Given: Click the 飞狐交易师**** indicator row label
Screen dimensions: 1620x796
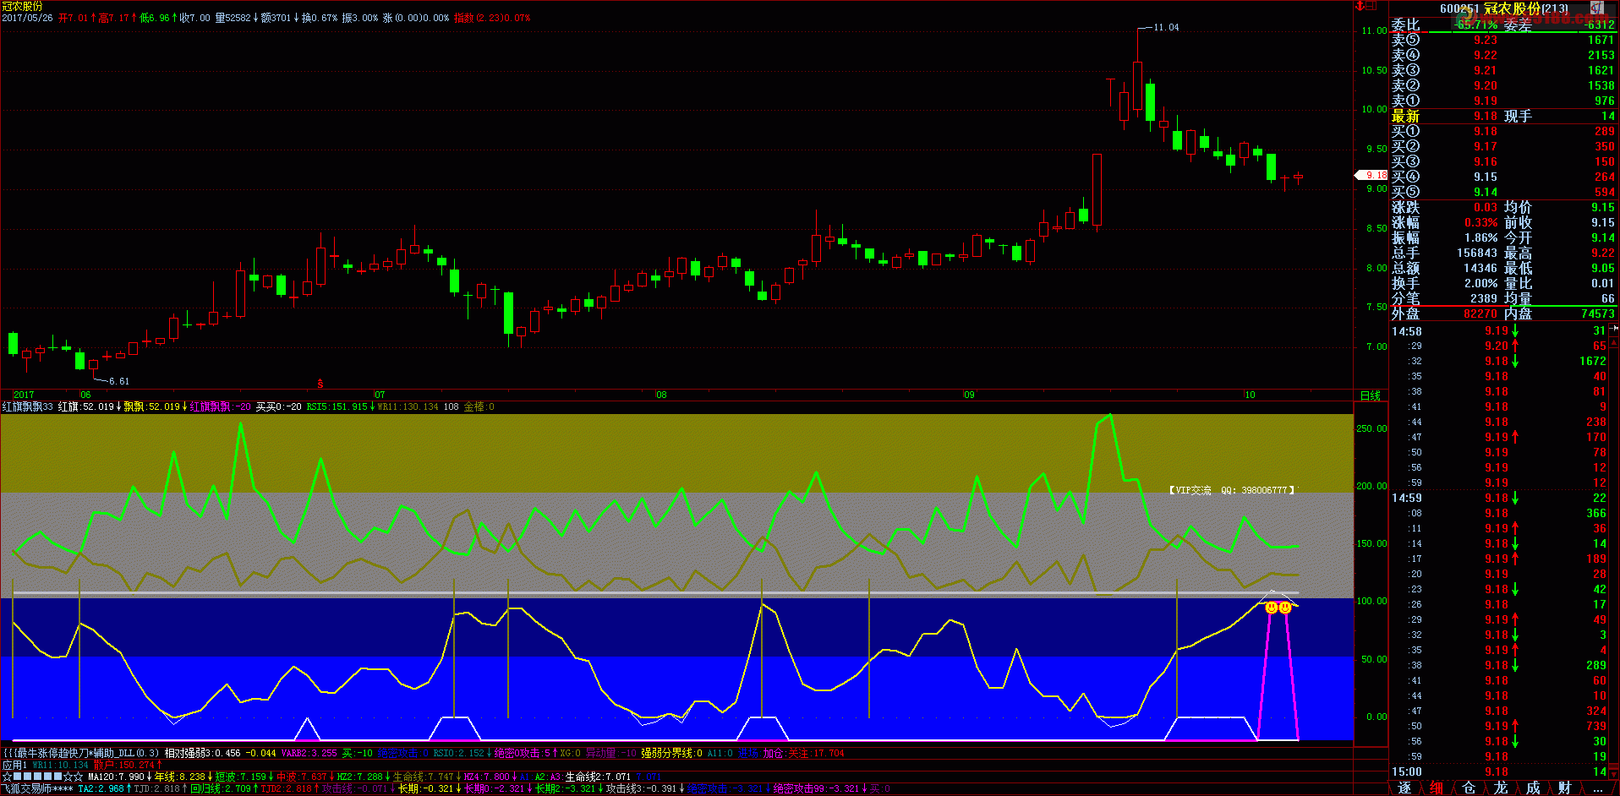Looking at the screenshot, I should 38,788.
